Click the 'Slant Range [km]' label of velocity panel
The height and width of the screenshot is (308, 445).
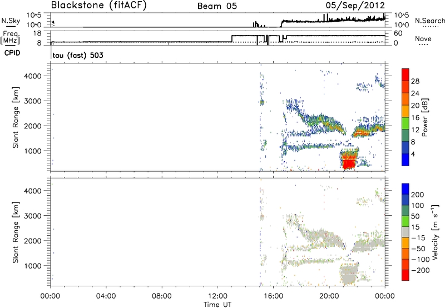(x=16, y=232)
